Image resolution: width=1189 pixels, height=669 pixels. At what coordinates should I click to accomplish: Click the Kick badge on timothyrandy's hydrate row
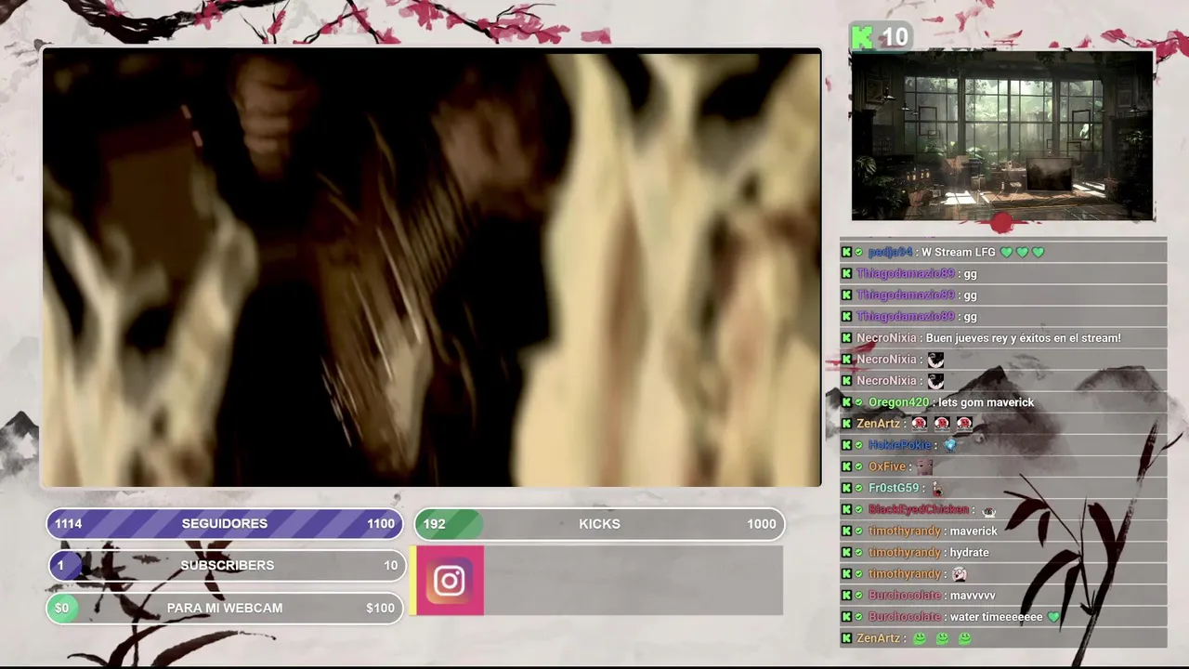point(846,552)
